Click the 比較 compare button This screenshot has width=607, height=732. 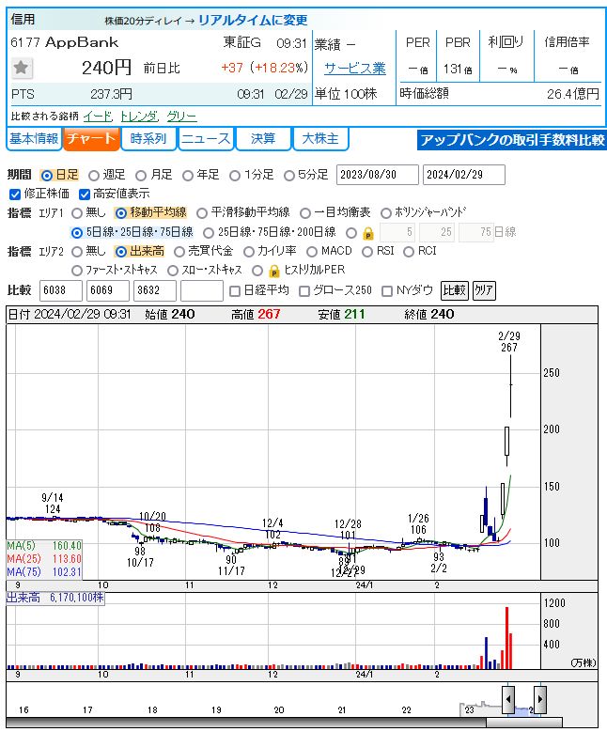(x=455, y=290)
